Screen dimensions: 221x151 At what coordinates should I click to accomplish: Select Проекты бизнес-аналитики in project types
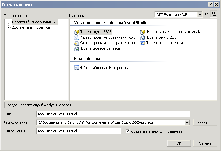pos(35,22)
